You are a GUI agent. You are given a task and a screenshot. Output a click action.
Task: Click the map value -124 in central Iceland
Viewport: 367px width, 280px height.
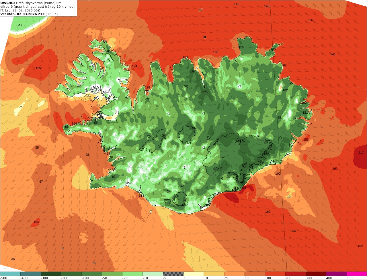coord(194,128)
